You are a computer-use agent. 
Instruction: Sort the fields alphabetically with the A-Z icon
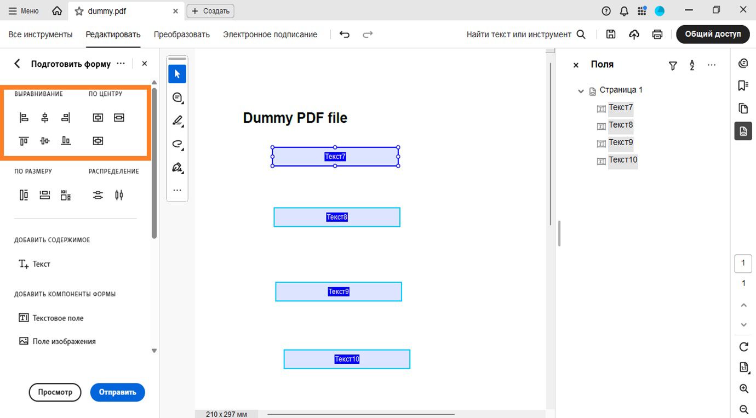(x=692, y=65)
